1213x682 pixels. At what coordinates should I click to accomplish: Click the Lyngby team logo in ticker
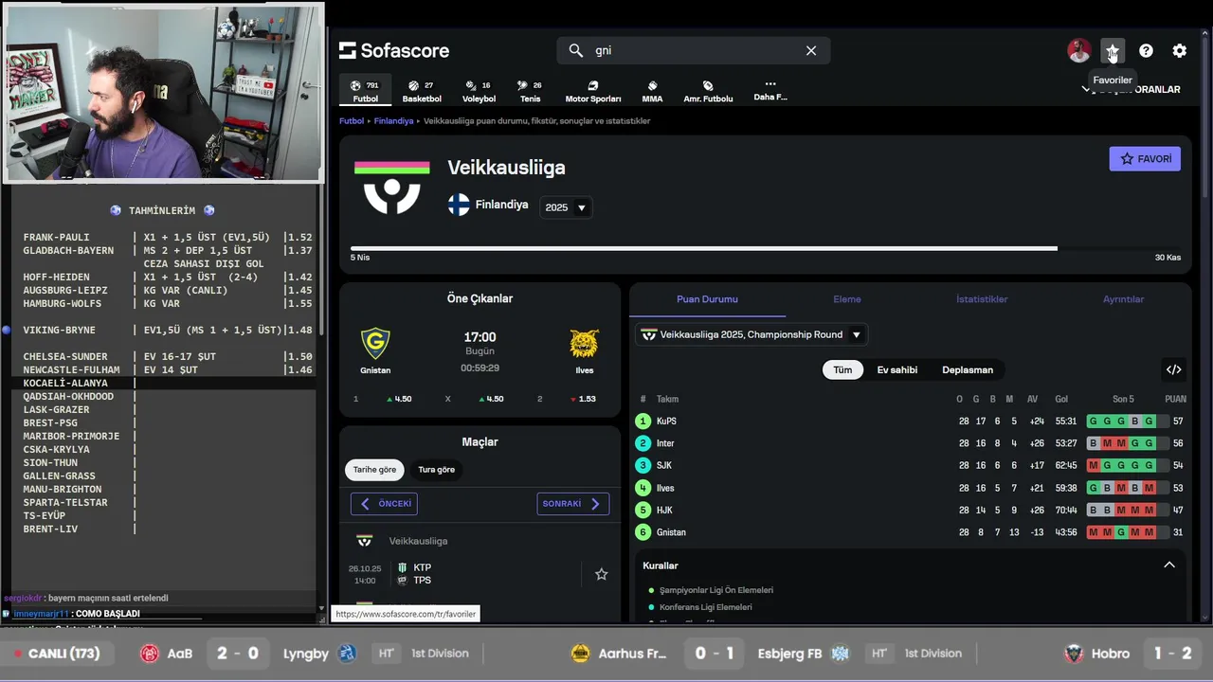[347, 654]
